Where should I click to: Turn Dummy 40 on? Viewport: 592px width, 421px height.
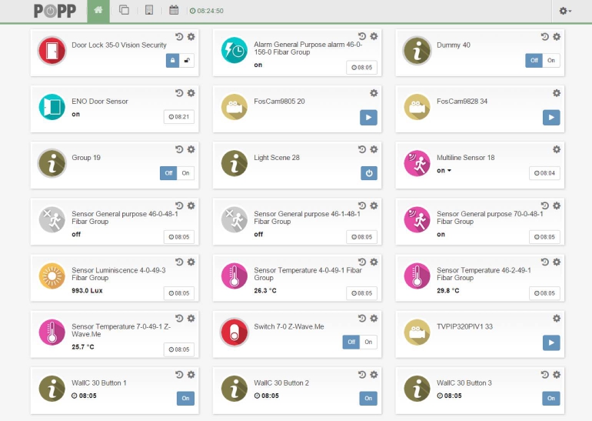[551, 61]
